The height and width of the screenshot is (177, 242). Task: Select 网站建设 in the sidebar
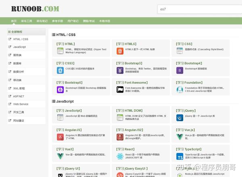click(26, 121)
